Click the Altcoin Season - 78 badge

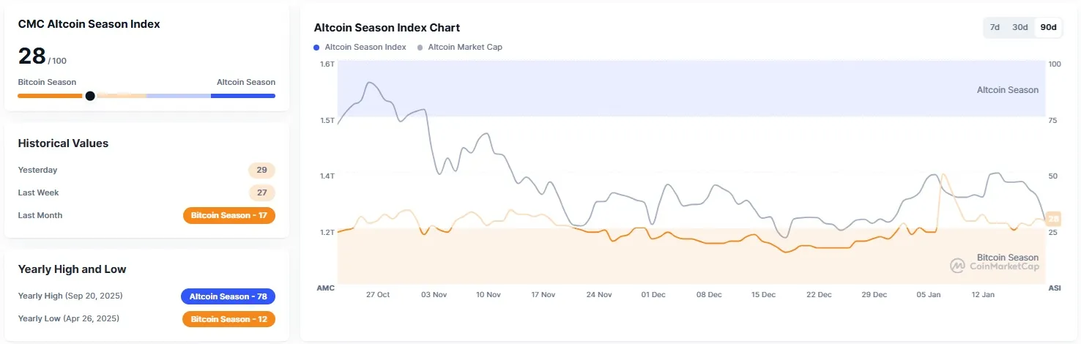228,296
